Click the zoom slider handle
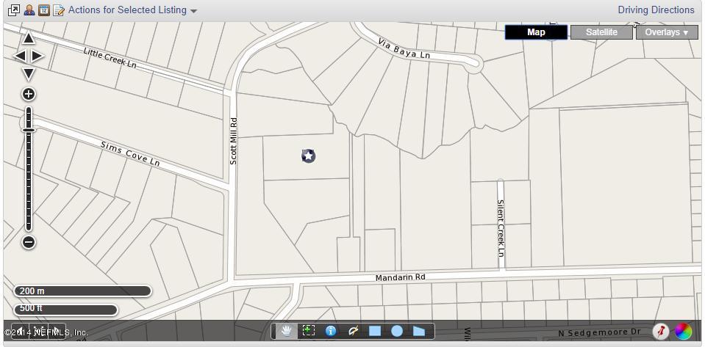 coord(29,130)
